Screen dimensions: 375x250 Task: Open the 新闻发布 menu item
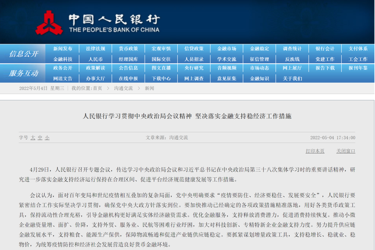click(63, 49)
